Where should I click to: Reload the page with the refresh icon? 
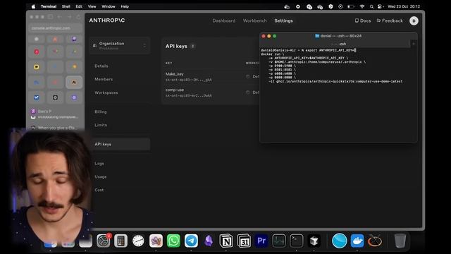[x=78, y=17]
